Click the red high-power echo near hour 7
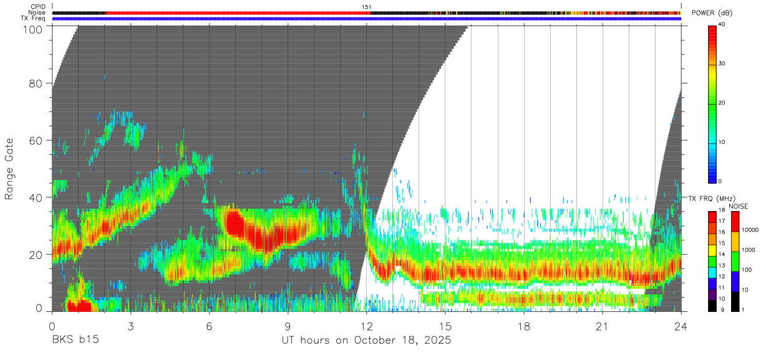The height and width of the screenshot is (353, 766). coord(236,223)
